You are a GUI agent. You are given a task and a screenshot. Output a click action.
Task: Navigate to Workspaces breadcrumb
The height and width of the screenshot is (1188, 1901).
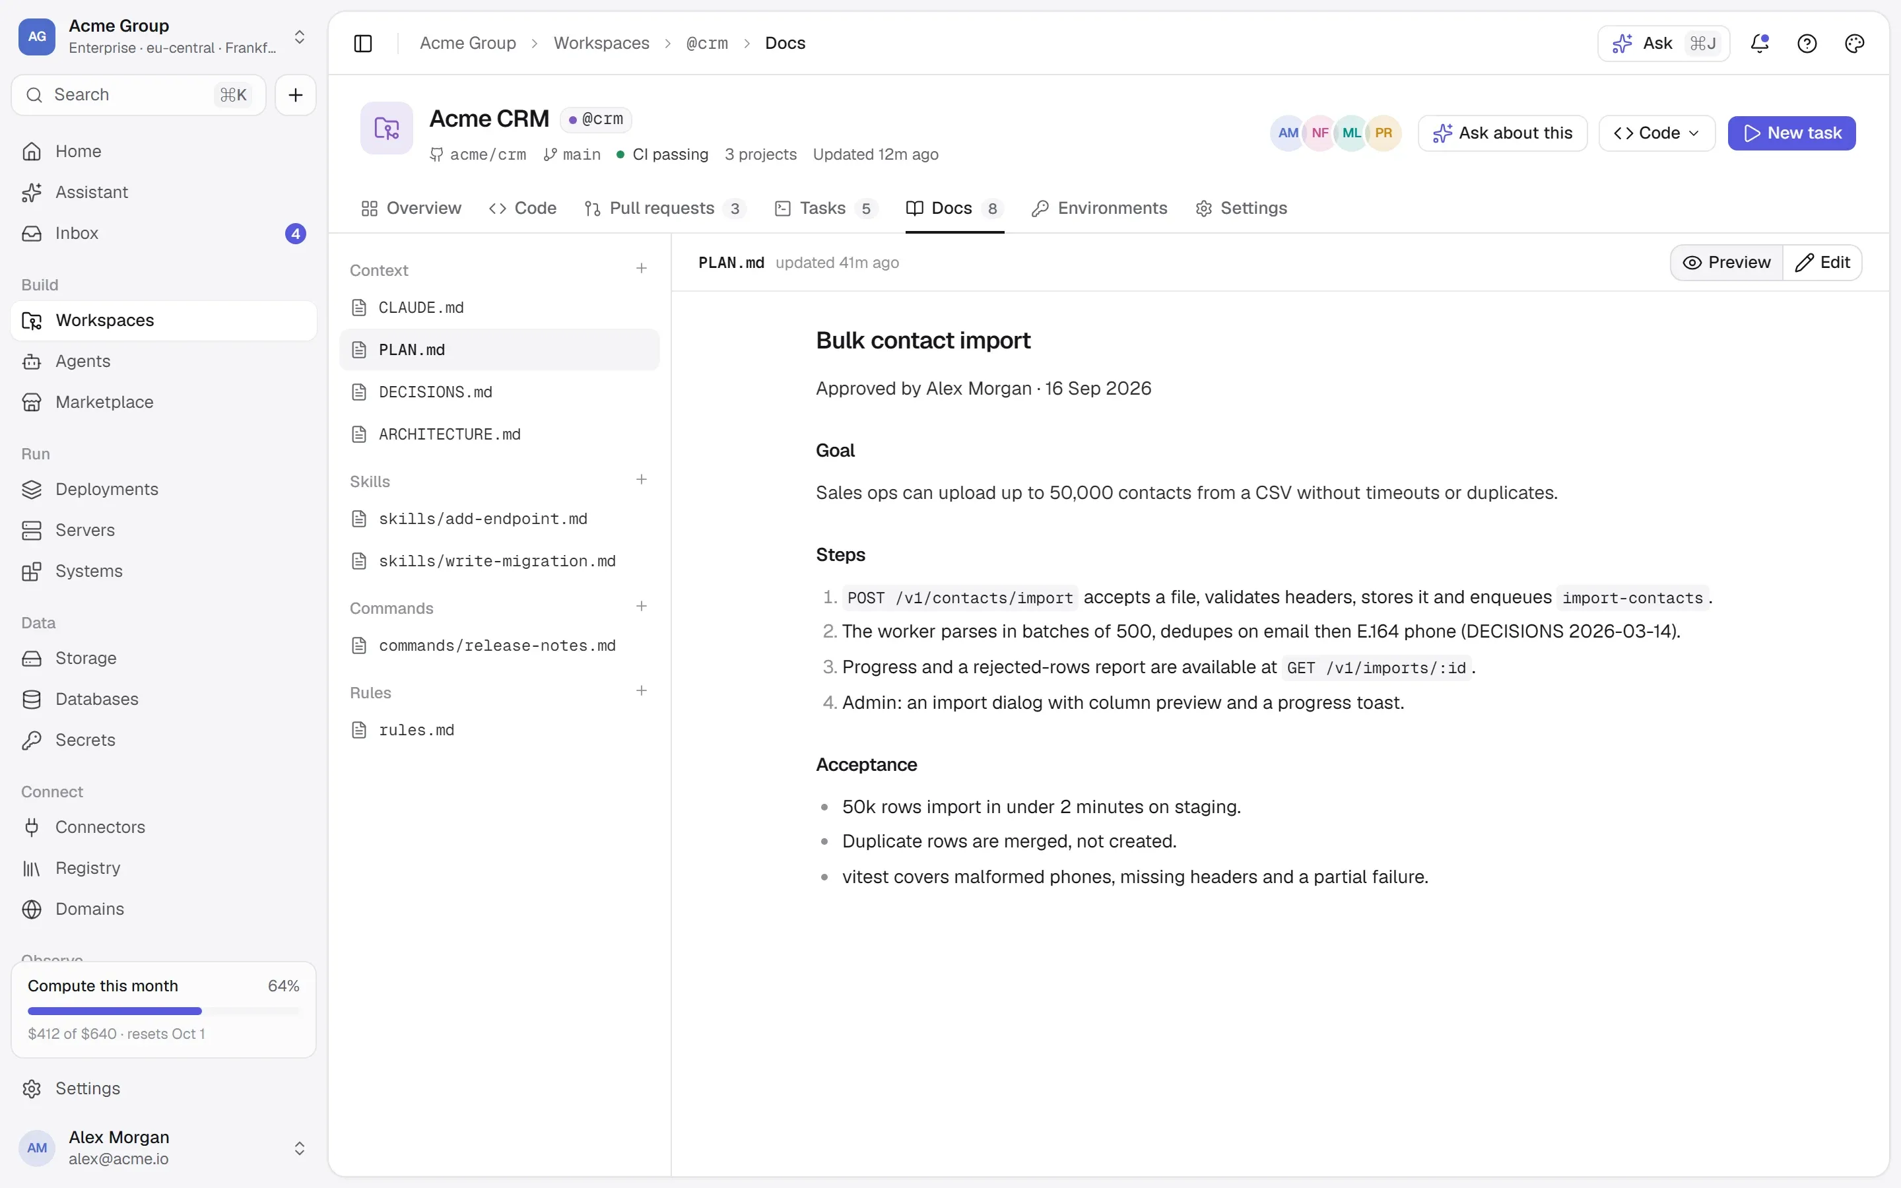(x=601, y=43)
